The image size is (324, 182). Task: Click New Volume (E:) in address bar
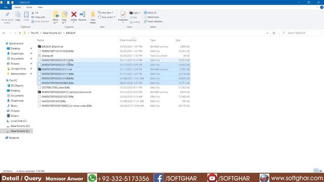tap(52, 33)
